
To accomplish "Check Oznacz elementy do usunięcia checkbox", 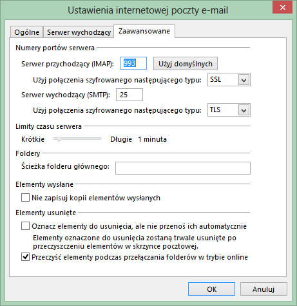I will (25, 226).
